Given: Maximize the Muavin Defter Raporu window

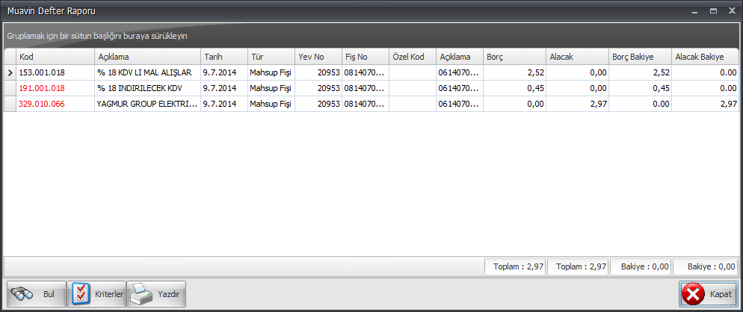Looking at the screenshot, I should tap(713, 11).
